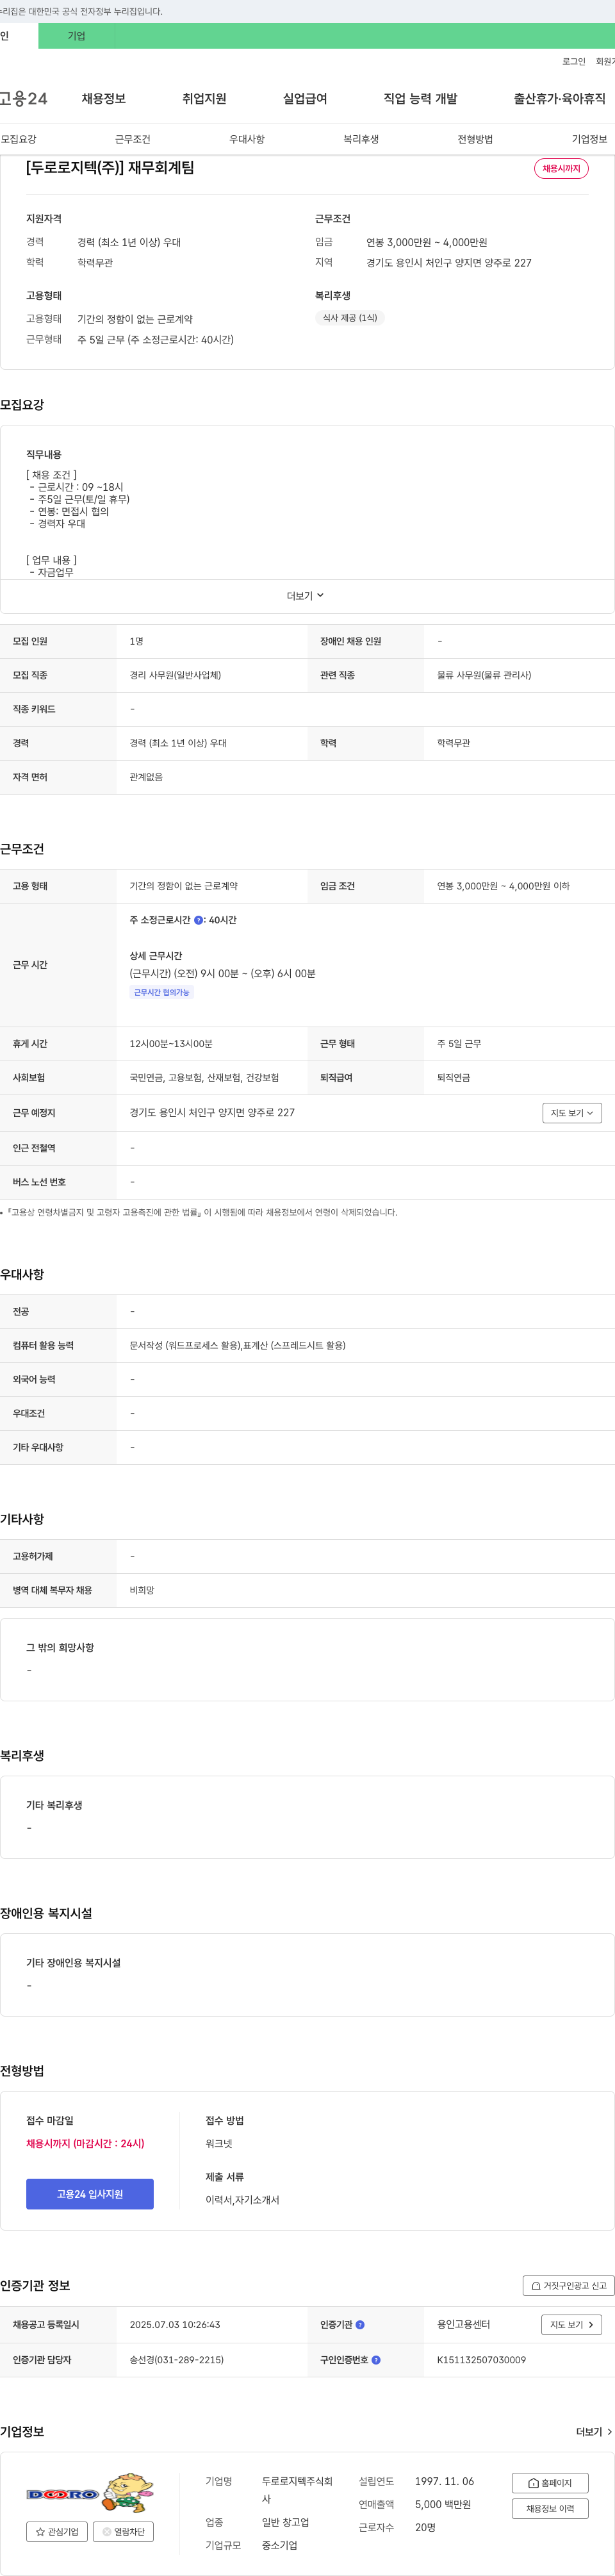Viewport: 615px width, 2576px height.
Task: Open the 채용정보 main menu
Action: (104, 99)
